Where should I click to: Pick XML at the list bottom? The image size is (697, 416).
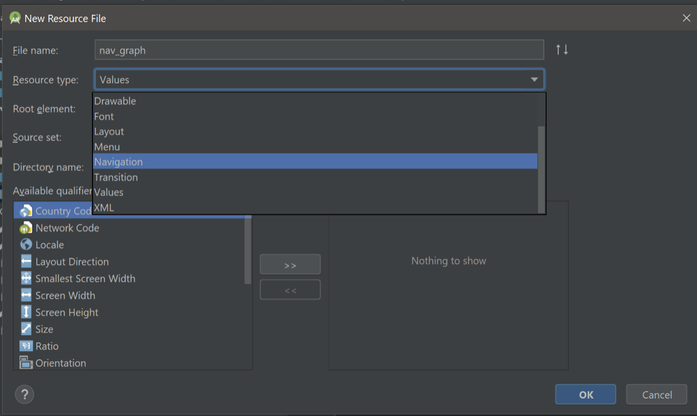pos(103,208)
